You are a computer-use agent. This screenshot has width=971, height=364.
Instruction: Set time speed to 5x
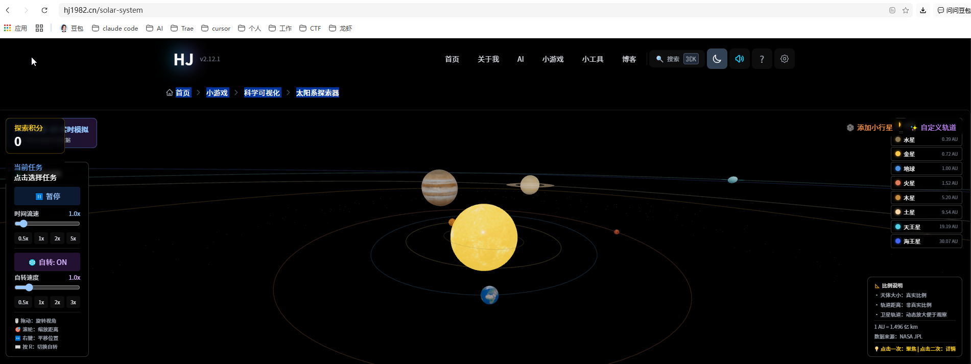73,238
